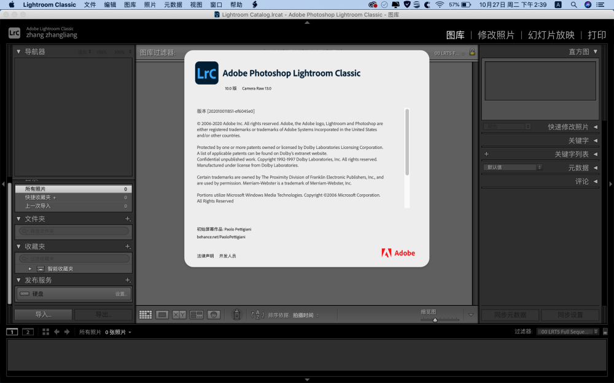Expand the Keywording (关键字) panel

pyautogui.click(x=596, y=141)
